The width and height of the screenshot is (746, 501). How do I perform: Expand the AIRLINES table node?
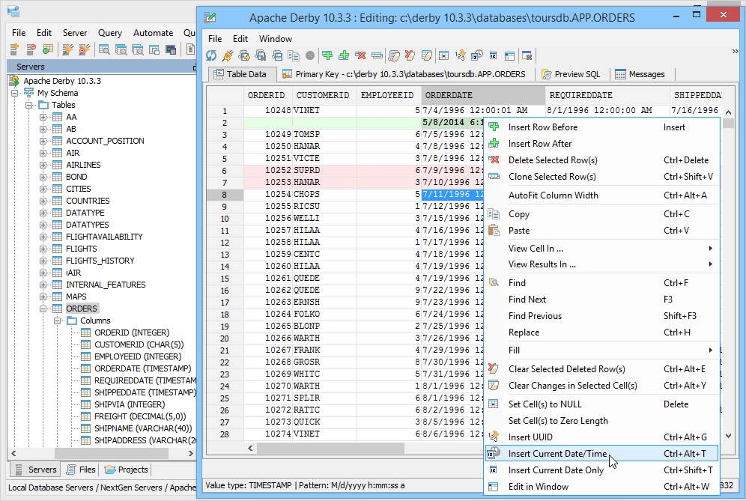coord(43,165)
